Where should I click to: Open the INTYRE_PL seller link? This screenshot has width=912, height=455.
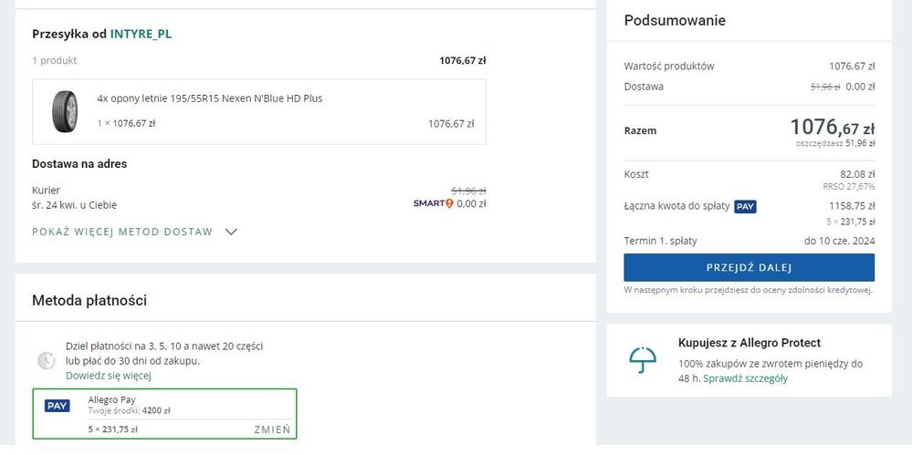point(141,34)
